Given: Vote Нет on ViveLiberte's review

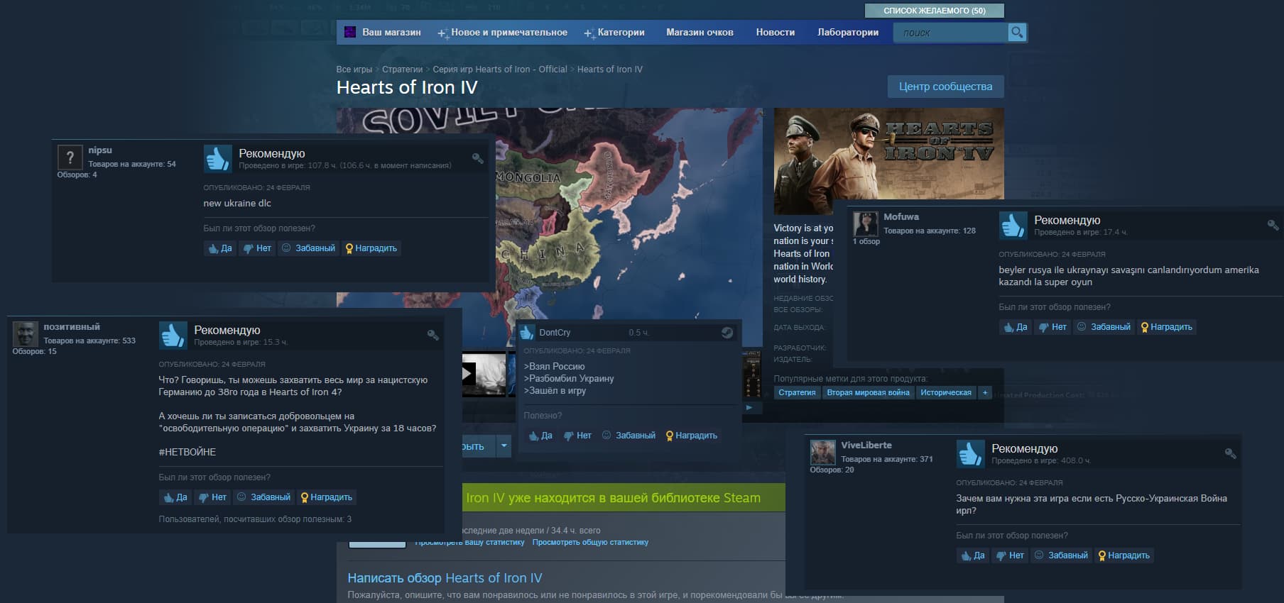Looking at the screenshot, I should 1010,555.
